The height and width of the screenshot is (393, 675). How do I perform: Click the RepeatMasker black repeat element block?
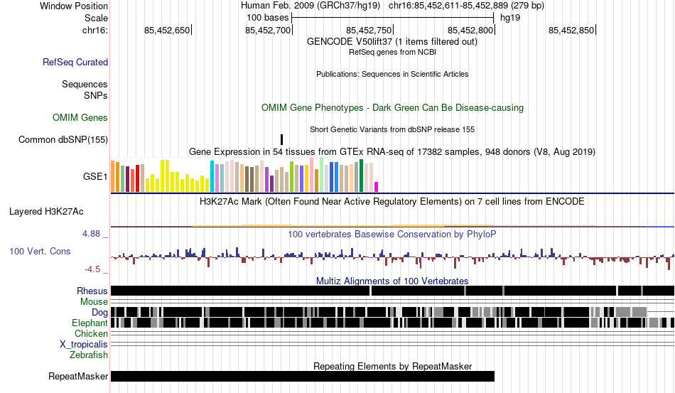(303, 376)
